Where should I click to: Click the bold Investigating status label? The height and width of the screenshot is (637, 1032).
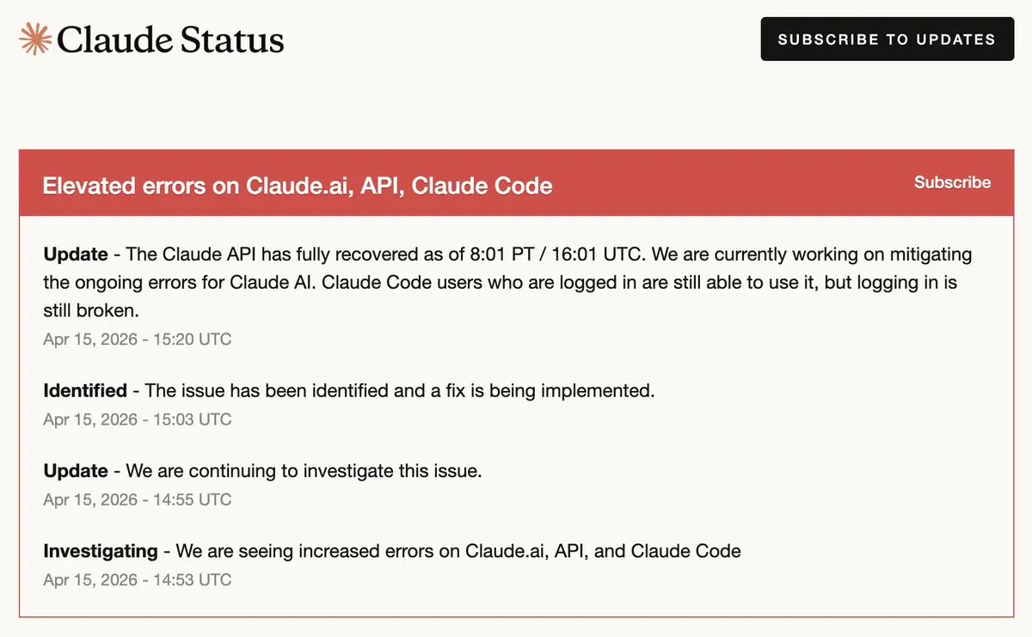pos(101,550)
